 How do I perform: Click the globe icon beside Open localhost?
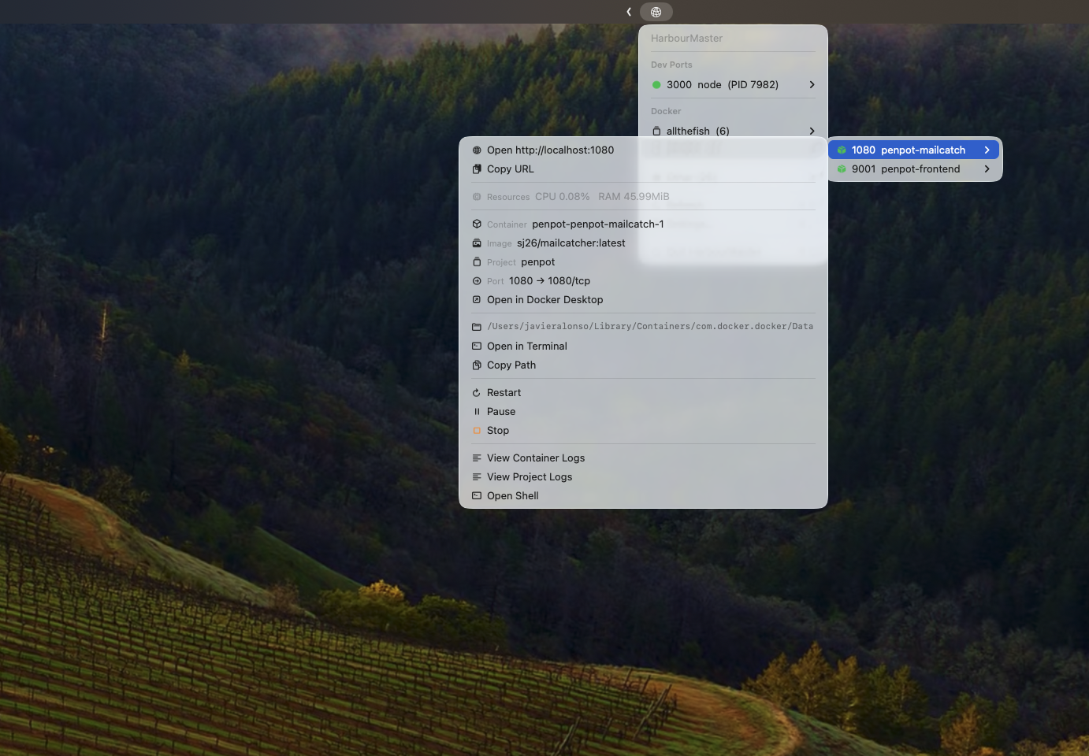pyautogui.click(x=477, y=150)
